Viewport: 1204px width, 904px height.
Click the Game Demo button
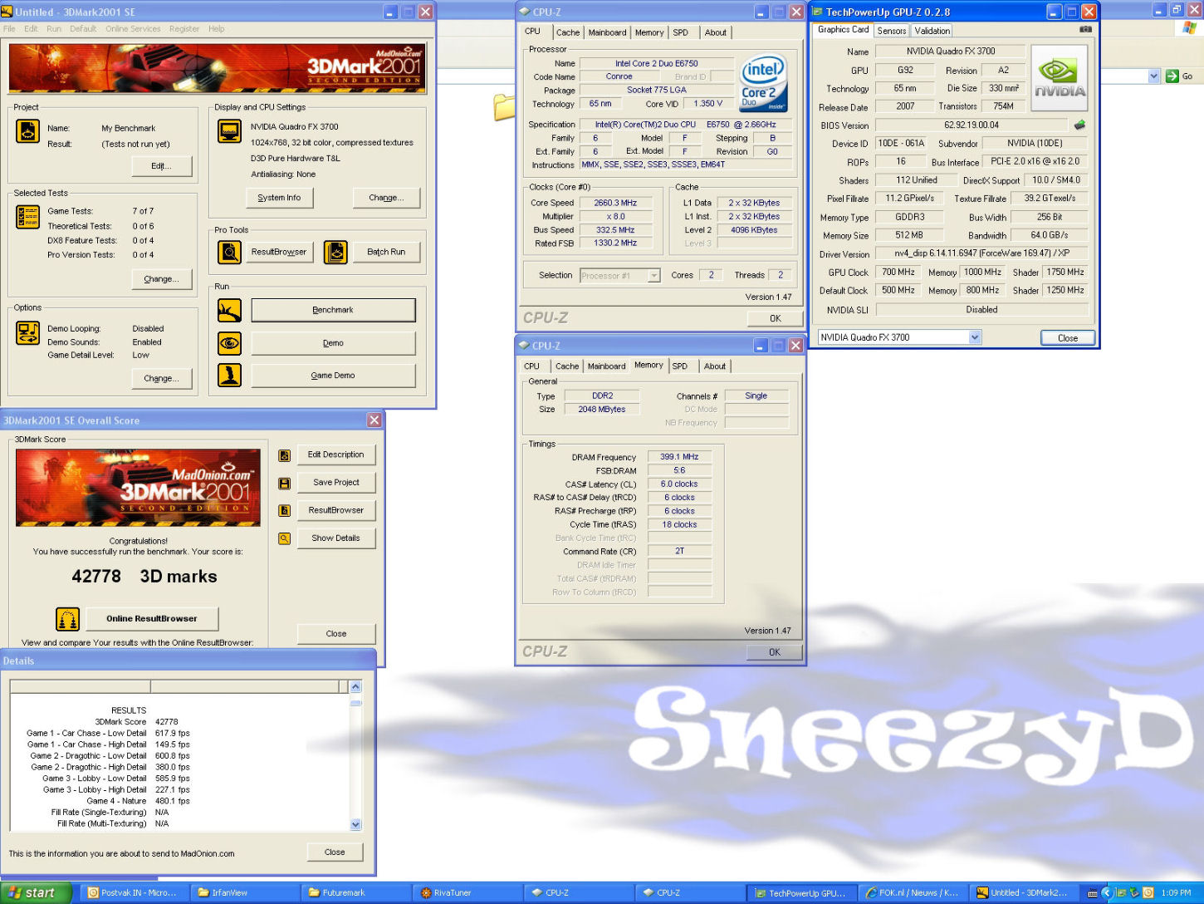(333, 376)
